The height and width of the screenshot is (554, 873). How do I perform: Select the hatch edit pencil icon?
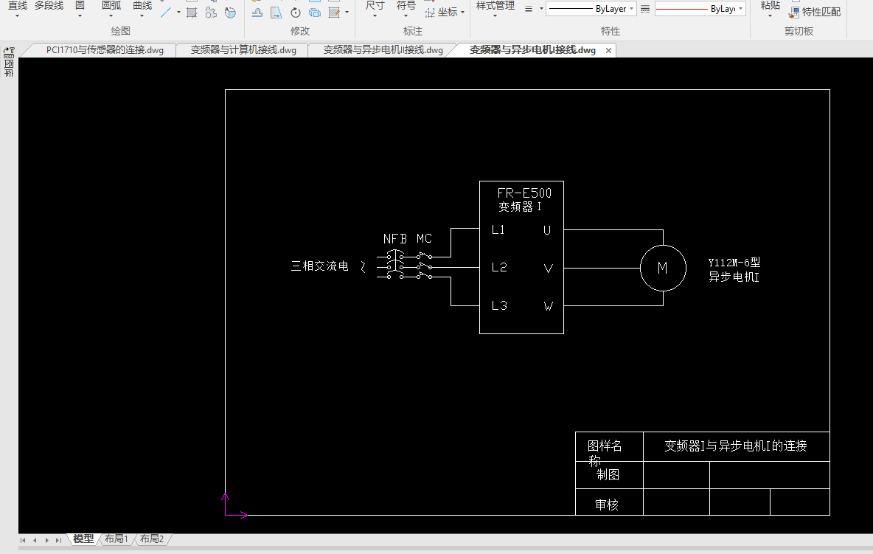pos(334,13)
